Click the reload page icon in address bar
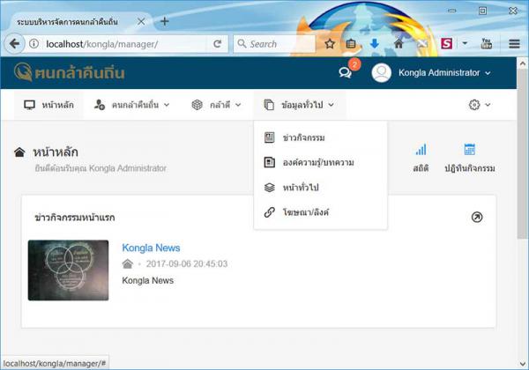Image resolution: width=529 pixels, height=370 pixels. coord(217,43)
